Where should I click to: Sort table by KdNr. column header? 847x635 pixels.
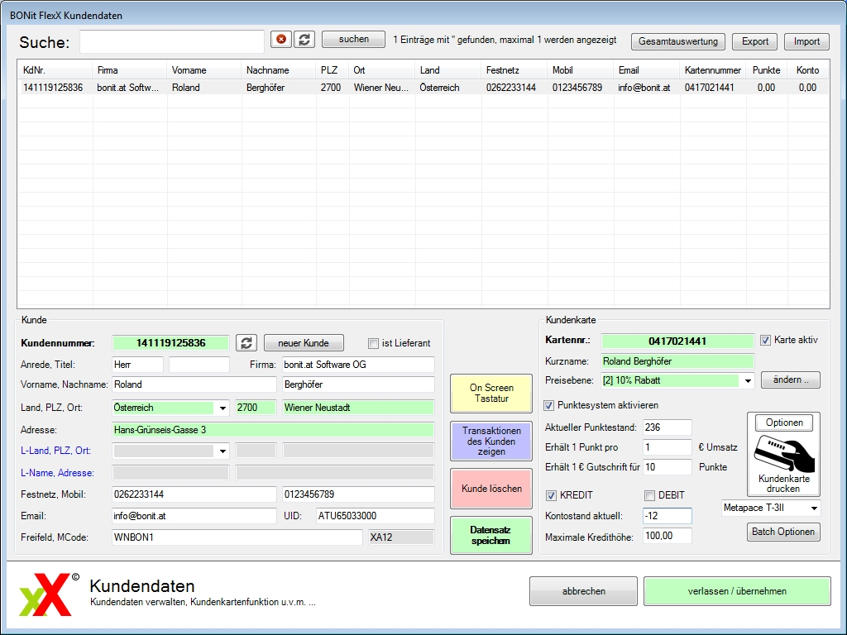pyautogui.click(x=55, y=70)
